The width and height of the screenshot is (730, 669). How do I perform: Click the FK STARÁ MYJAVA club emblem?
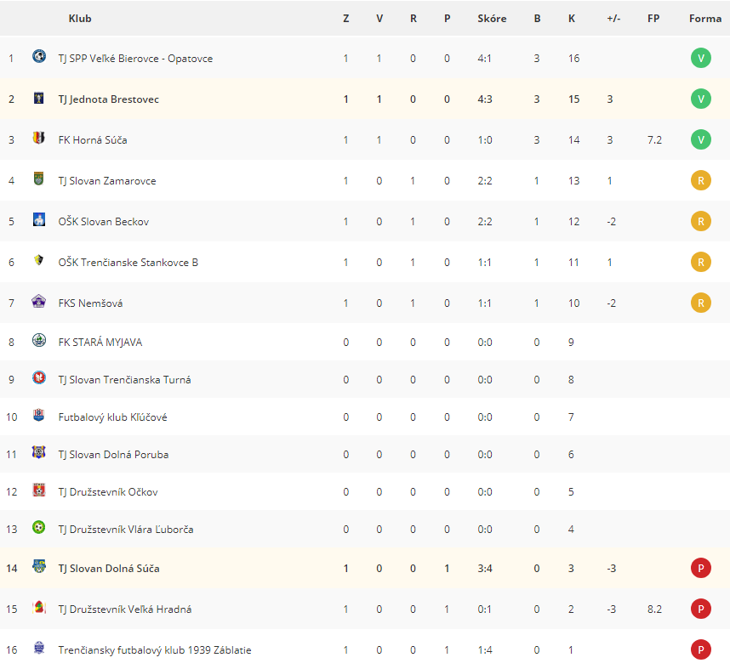click(x=39, y=341)
